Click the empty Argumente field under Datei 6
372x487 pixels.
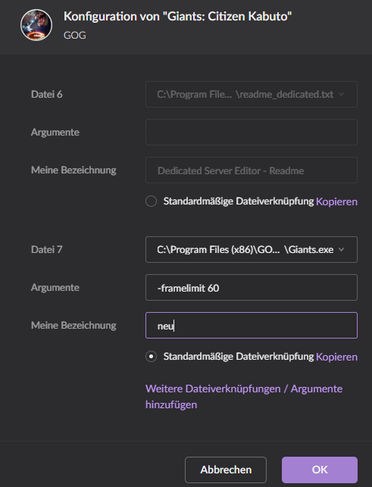point(251,133)
